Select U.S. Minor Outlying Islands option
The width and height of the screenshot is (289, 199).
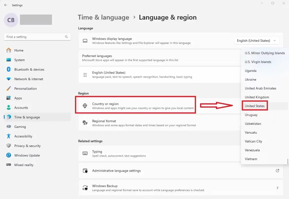[265, 53]
